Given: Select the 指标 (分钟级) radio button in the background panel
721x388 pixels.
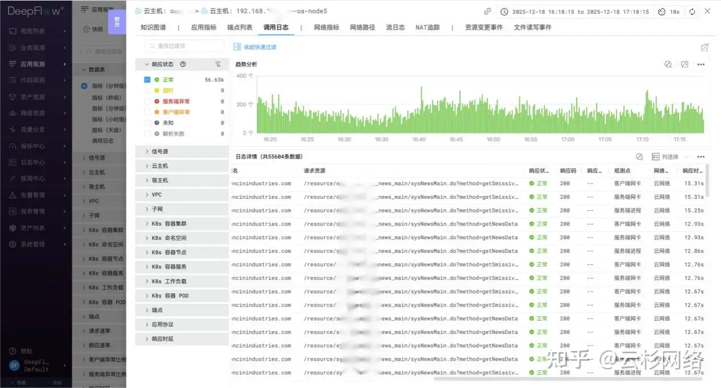Looking at the screenshot, I should [x=84, y=86].
